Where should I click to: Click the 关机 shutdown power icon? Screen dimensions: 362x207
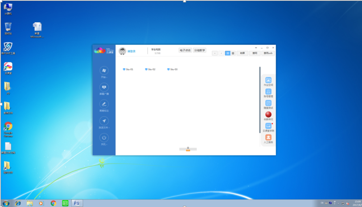point(104,138)
